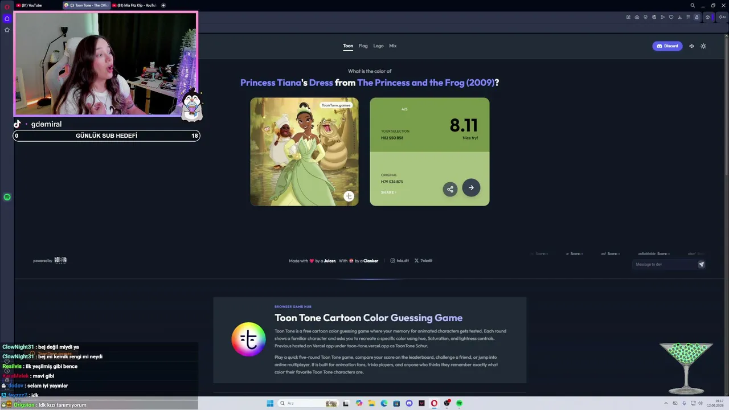This screenshot has width=729, height=410.
Task: Click the SHARE link on the original color panel
Action: 388,192
